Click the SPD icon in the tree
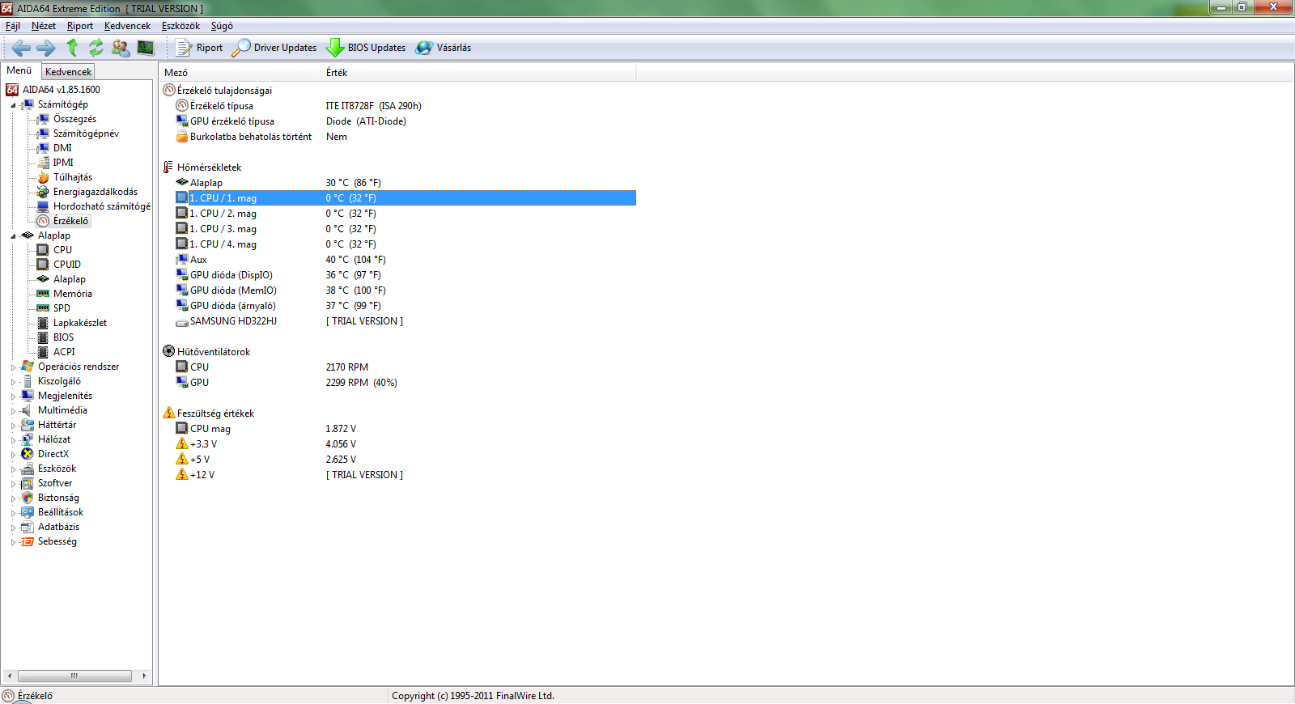 (43, 308)
